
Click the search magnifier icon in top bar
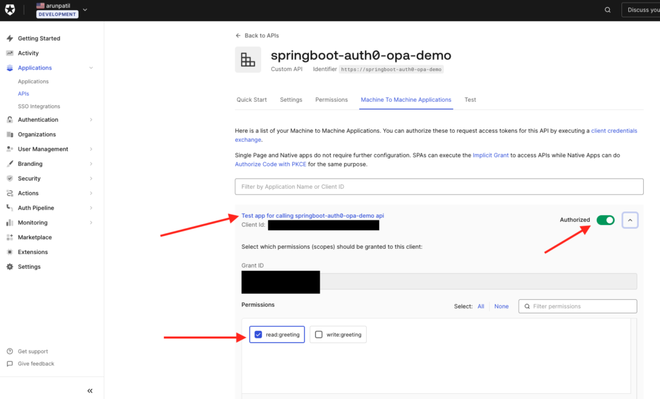point(607,10)
